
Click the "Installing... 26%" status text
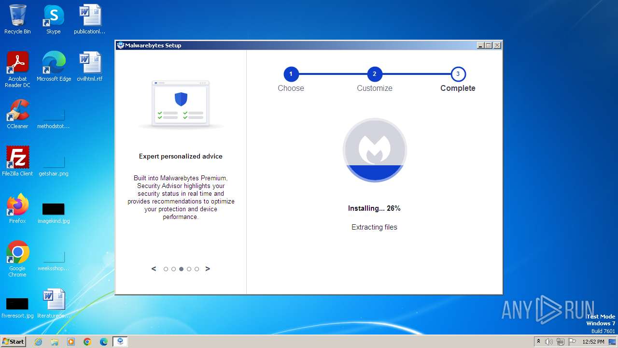pos(374,208)
